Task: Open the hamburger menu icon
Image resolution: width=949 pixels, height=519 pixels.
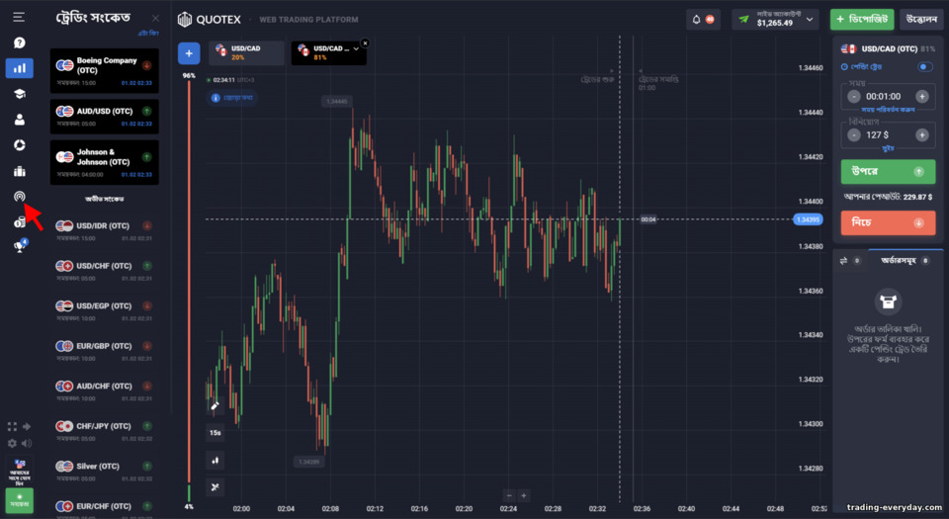Action: click(x=19, y=17)
